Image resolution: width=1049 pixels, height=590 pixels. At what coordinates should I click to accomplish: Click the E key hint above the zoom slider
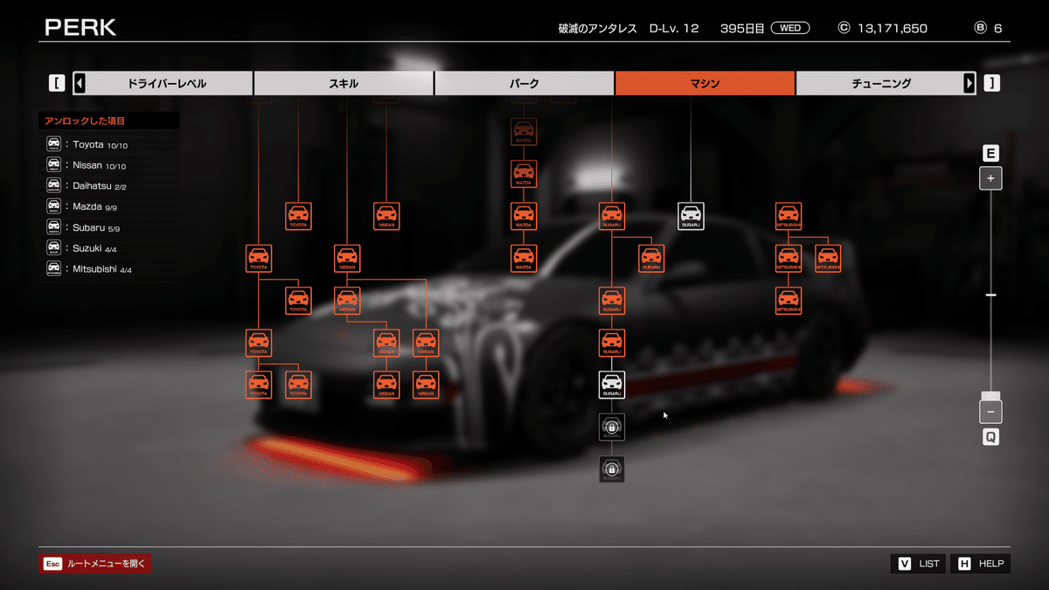point(990,154)
